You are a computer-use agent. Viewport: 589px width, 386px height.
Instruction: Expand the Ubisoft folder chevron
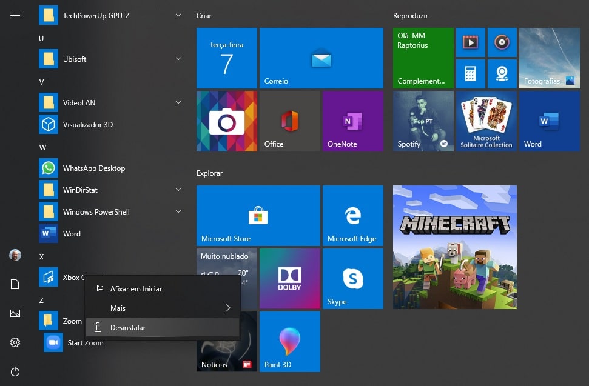(178, 59)
